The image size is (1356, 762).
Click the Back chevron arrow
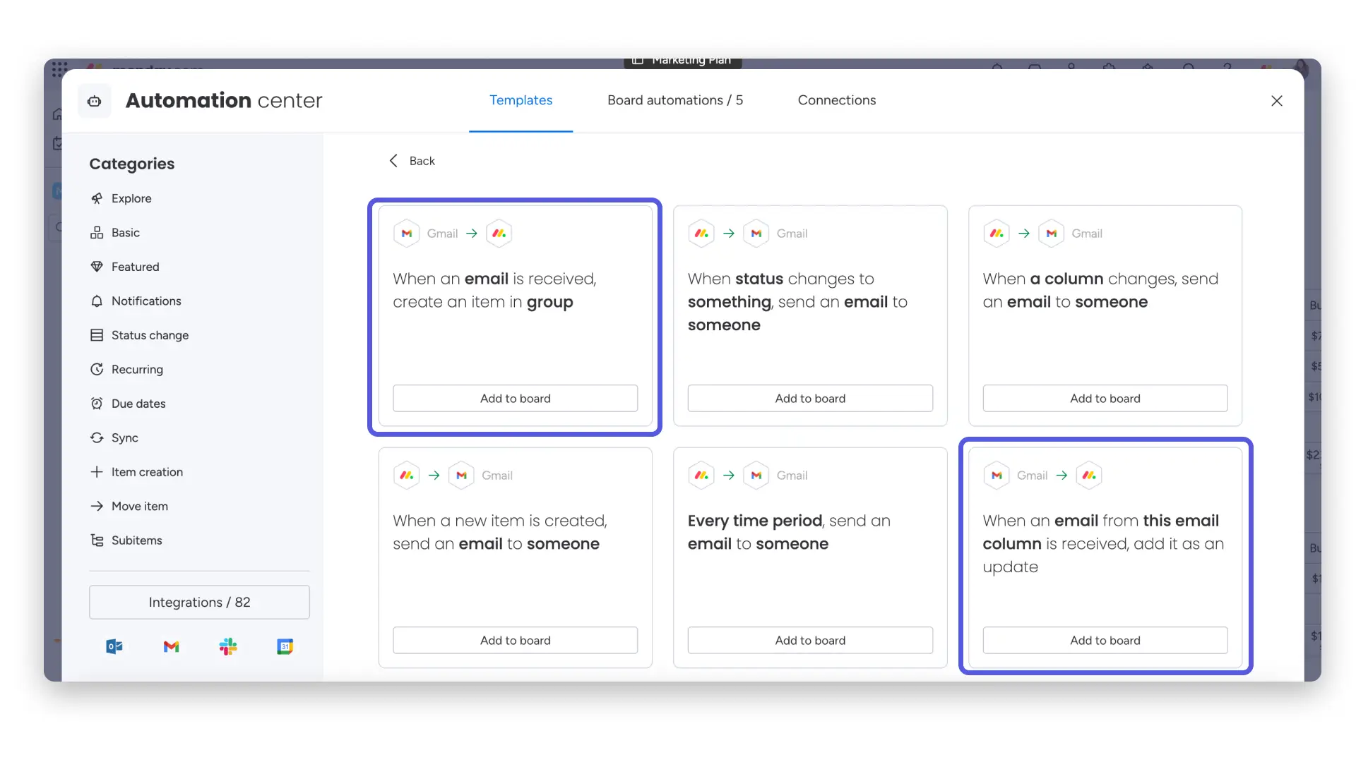(x=393, y=161)
